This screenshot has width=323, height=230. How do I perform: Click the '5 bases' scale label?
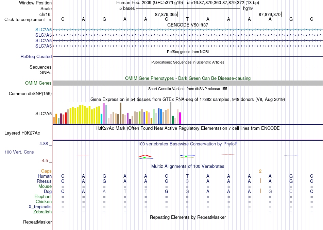click(x=127, y=8)
